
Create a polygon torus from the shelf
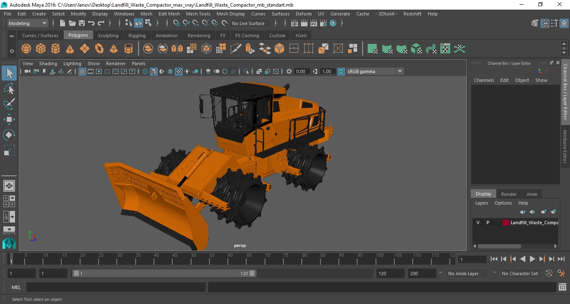coord(99,49)
